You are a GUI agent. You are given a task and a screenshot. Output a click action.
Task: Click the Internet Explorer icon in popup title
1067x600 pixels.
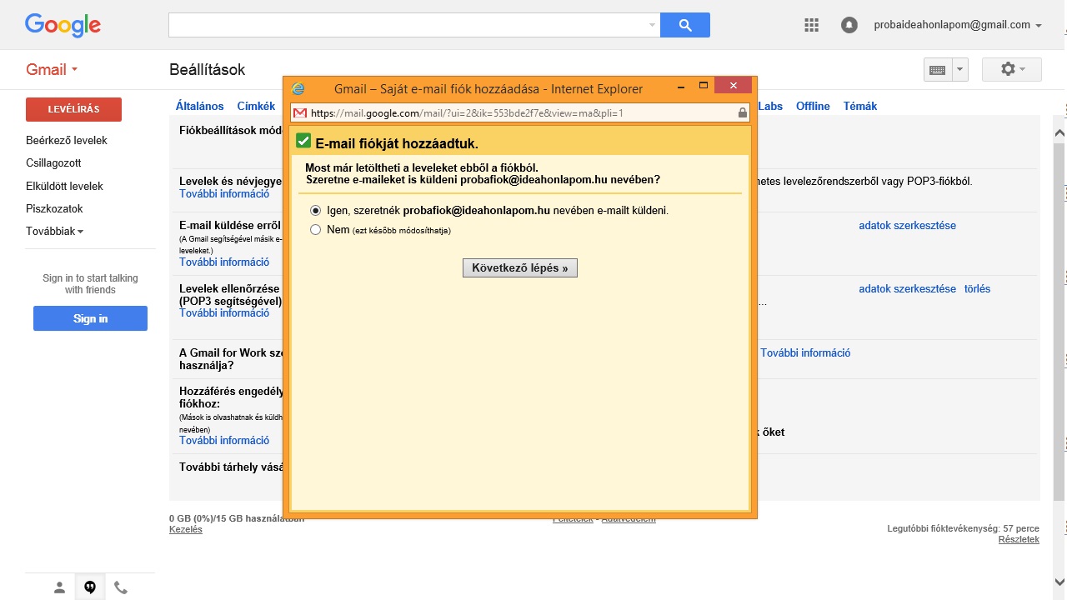pos(298,88)
